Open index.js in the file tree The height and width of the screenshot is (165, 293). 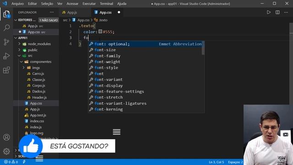(x=36, y=127)
